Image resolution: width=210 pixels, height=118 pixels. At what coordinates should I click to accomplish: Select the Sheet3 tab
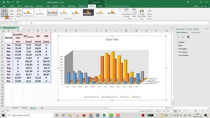tap(33, 108)
